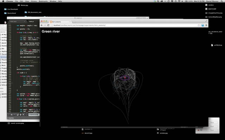
Task: Select the 'Deutschland' desktop folder
Action: pyautogui.click(x=10, y=13)
